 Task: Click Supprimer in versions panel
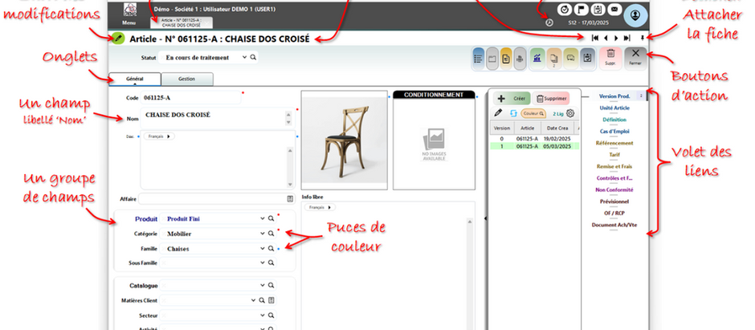551,99
